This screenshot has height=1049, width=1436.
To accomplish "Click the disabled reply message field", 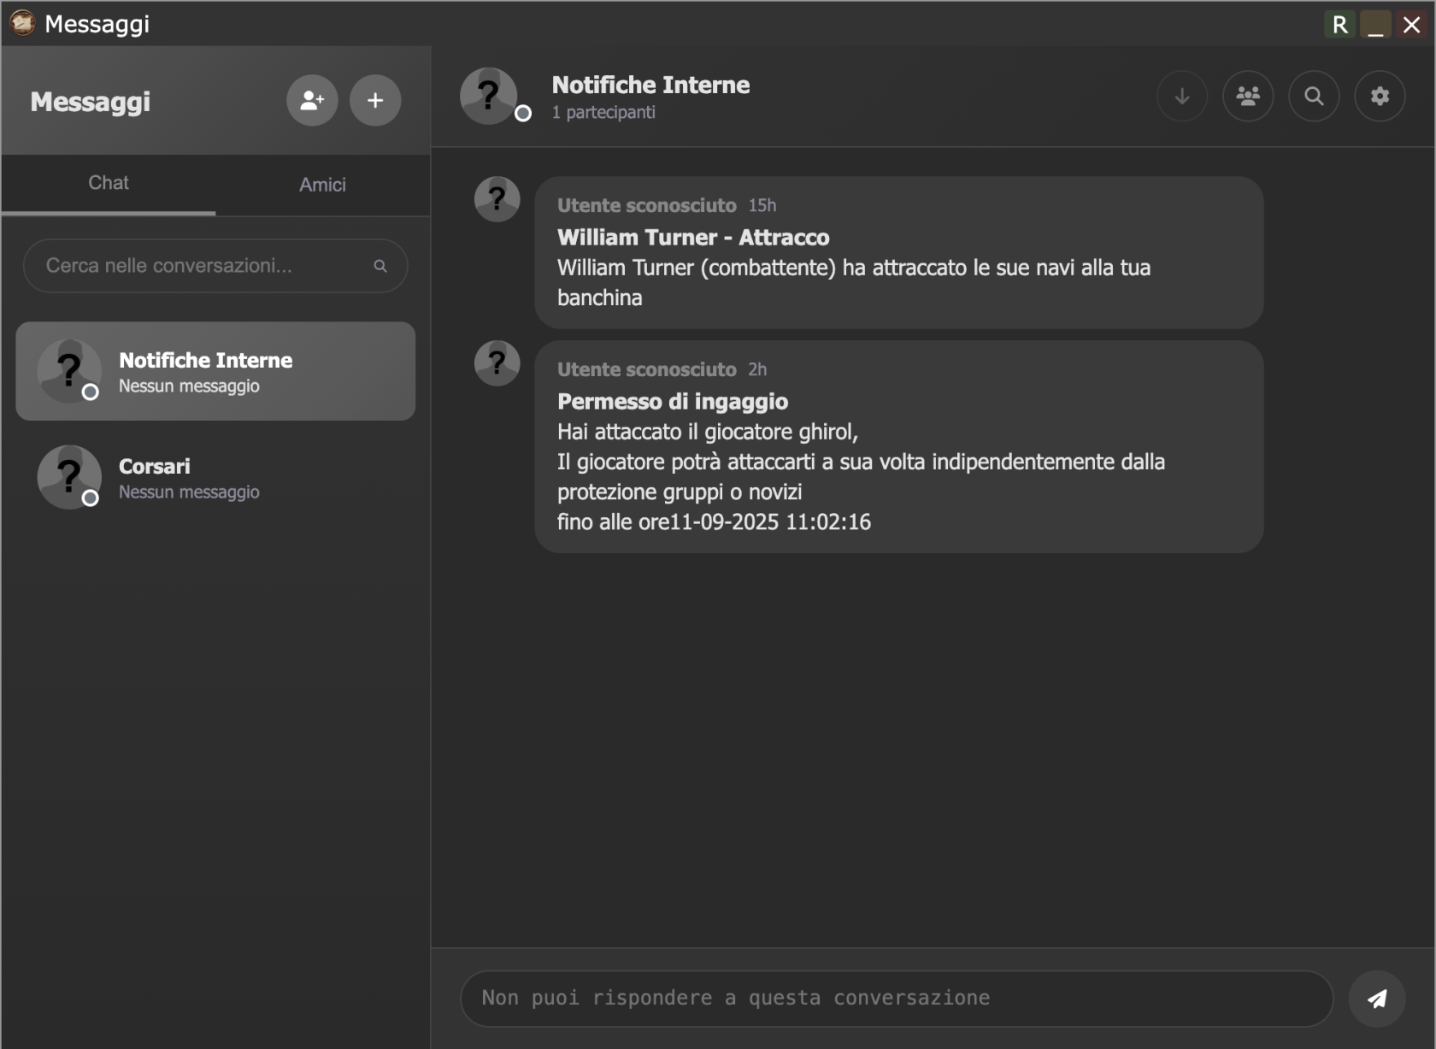I will pyautogui.click(x=896, y=998).
